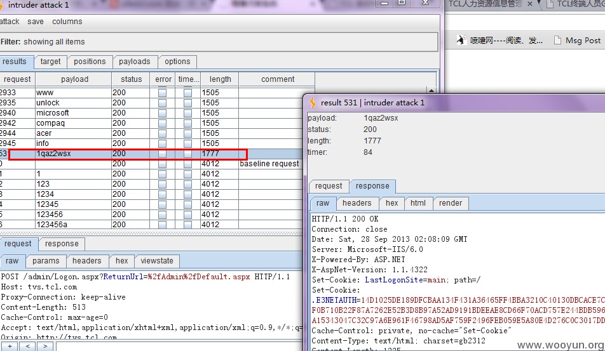This screenshot has width=605, height=351.
Task: Switch to the viewstate tab
Action: tap(157, 261)
